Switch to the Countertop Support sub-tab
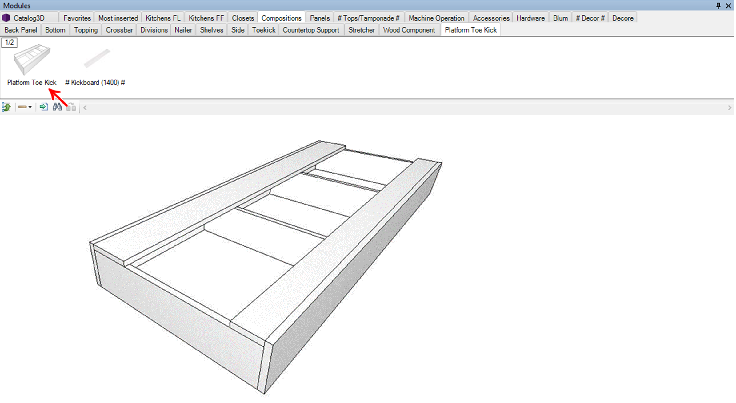 [311, 30]
